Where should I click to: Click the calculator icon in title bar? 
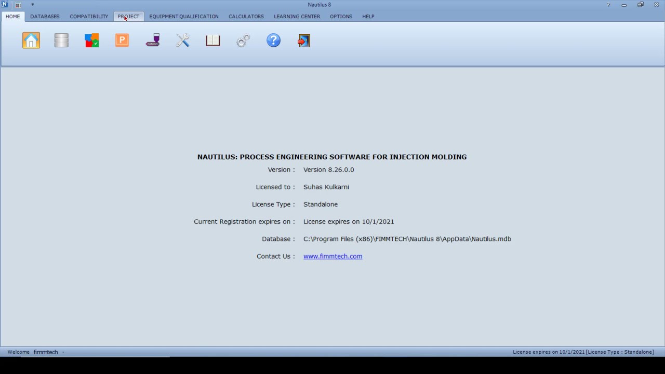pos(18,5)
